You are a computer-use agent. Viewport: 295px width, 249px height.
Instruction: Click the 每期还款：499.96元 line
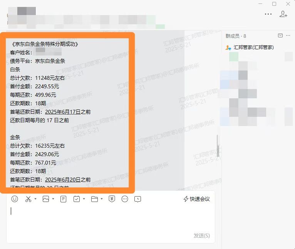coord(33,95)
